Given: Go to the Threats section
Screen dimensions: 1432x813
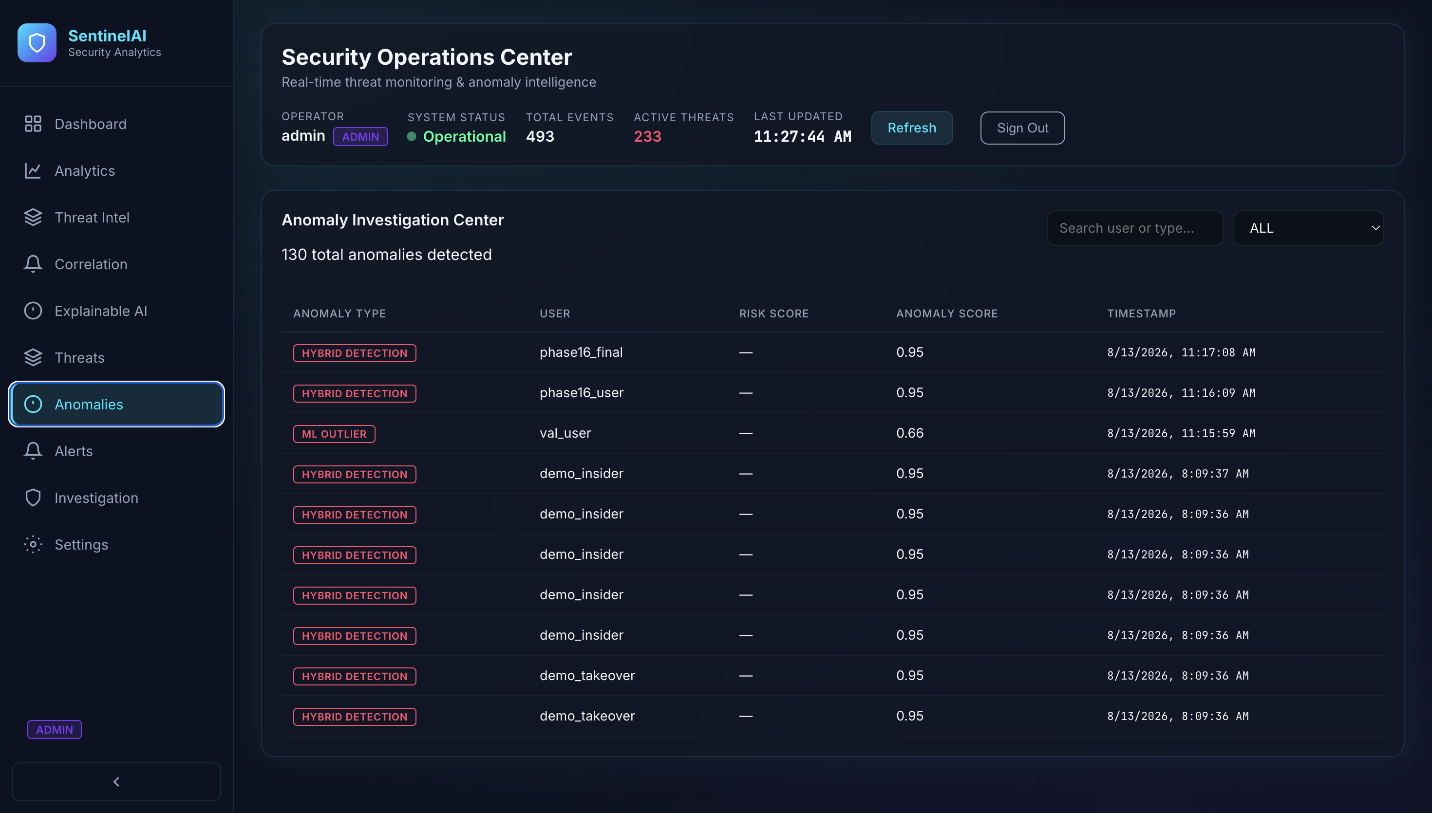Looking at the screenshot, I should coord(116,357).
